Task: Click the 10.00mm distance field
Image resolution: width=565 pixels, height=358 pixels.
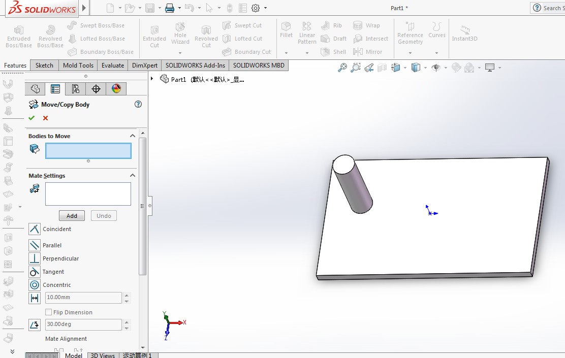Action: click(x=84, y=298)
